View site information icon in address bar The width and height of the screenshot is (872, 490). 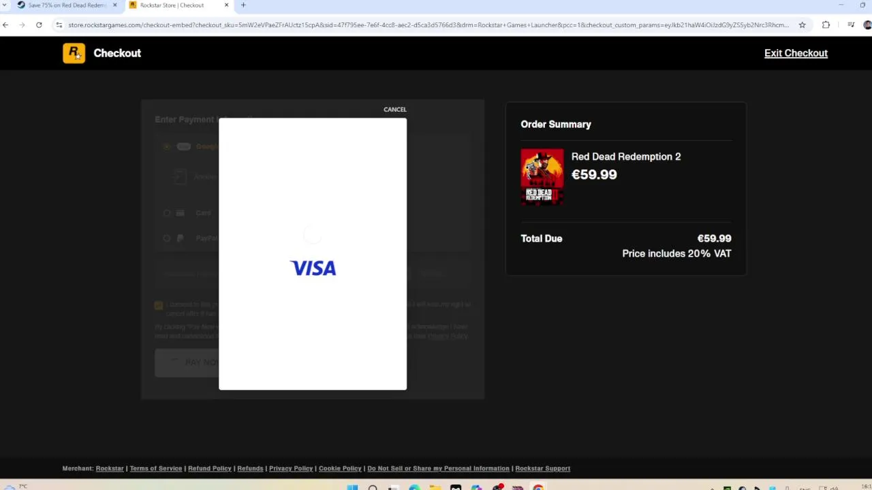pos(59,25)
